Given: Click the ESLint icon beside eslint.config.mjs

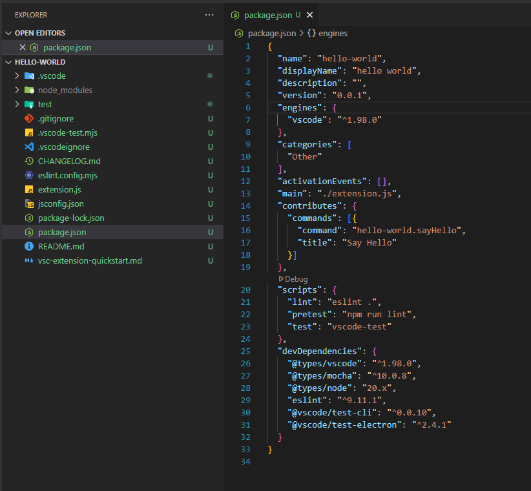Looking at the screenshot, I should 29,176.
